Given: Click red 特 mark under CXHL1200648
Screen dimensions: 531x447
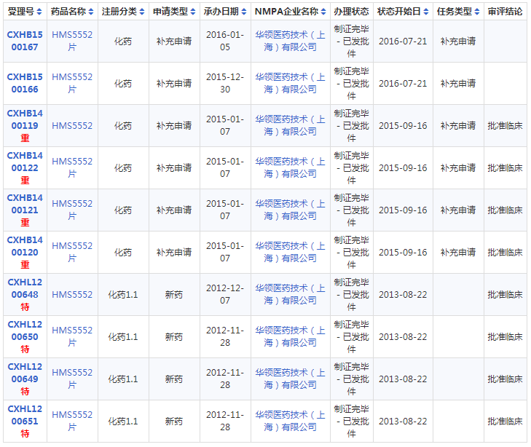Looking at the screenshot, I should [x=25, y=307].
